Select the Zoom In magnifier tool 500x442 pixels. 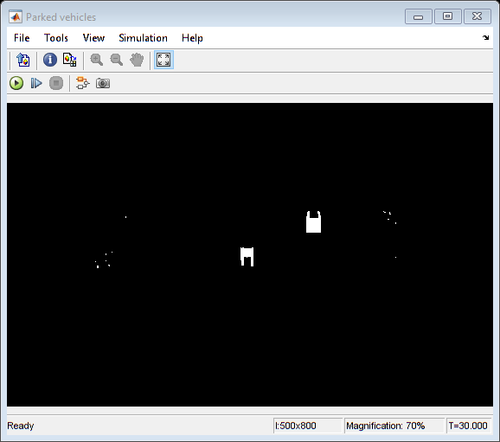[96, 60]
